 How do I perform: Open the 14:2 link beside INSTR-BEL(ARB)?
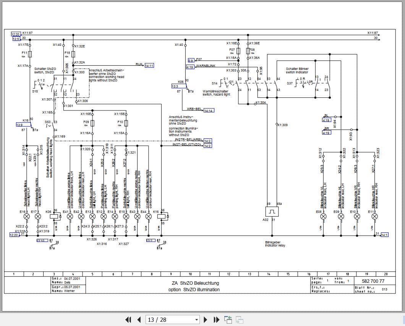[207, 141]
